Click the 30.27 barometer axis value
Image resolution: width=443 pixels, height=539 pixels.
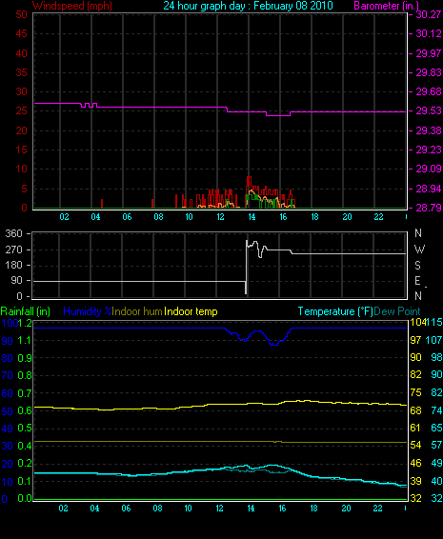(x=429, y=14)
